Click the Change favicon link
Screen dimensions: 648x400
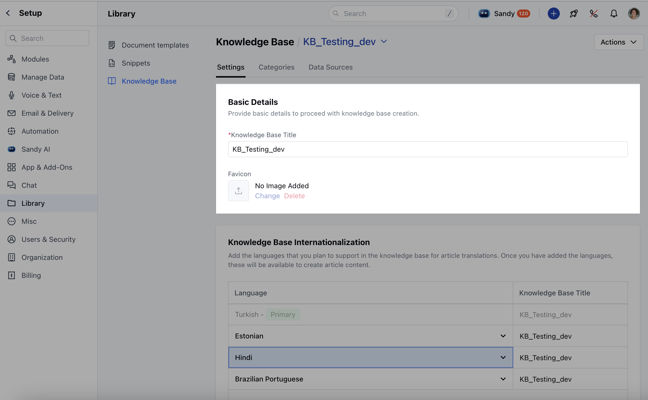[267, 196]
